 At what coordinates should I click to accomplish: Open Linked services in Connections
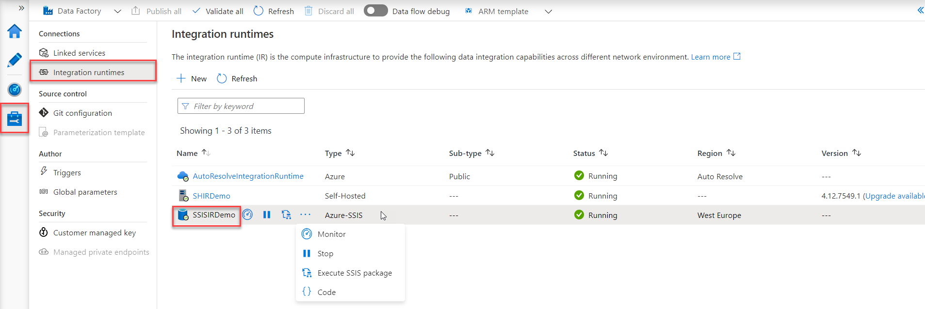pyautogui.click(x=79, y=53)
